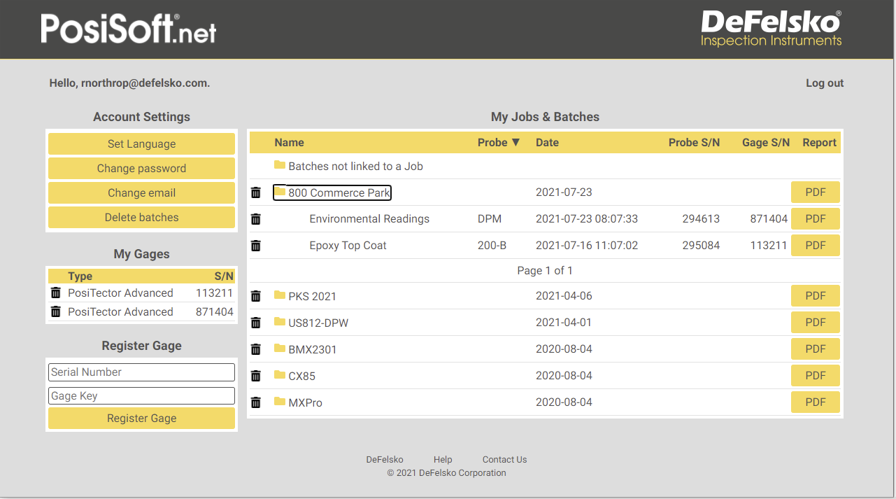Generate PDF report for BMX2301
This screenshot has height=499, width=896.
[816, 349]
